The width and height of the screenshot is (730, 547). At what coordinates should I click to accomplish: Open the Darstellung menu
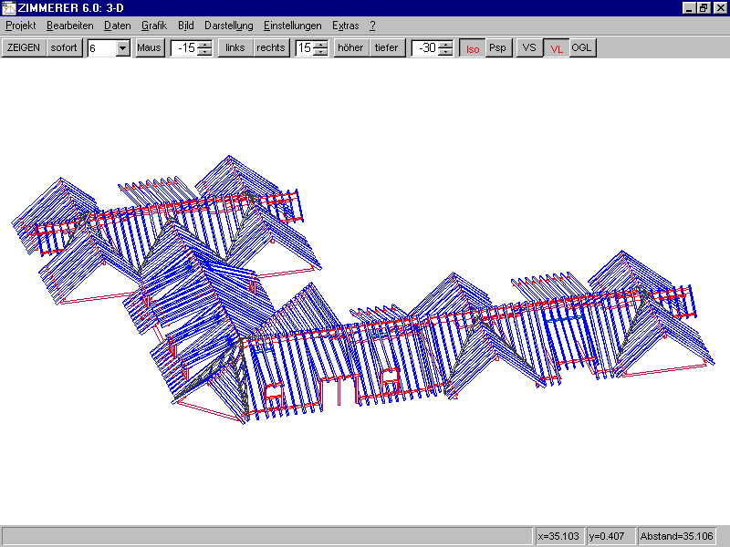point(228,26)
